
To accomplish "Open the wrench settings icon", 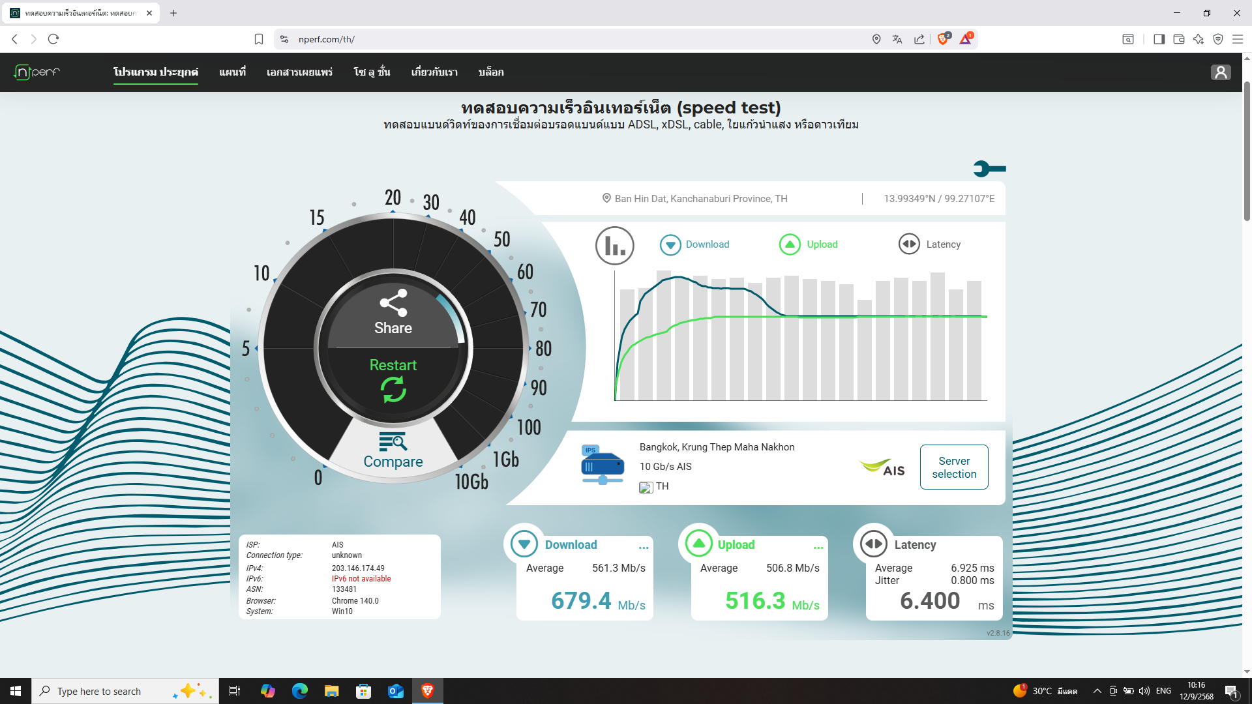I will point(989,169).
